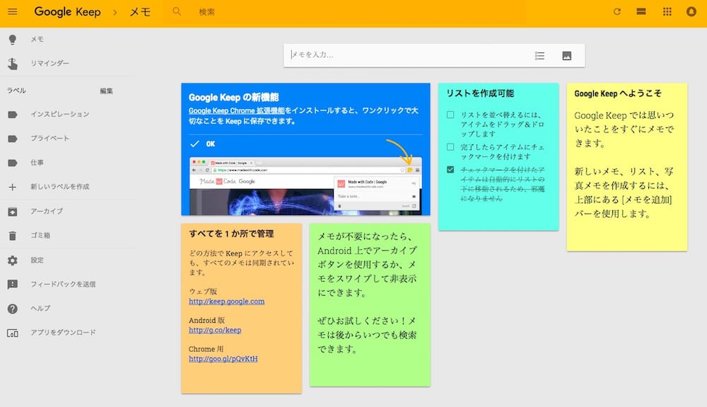Click the OK button in blue note
Image resolution: width=707 pixels, height=407 pixels.
[210, 144]
